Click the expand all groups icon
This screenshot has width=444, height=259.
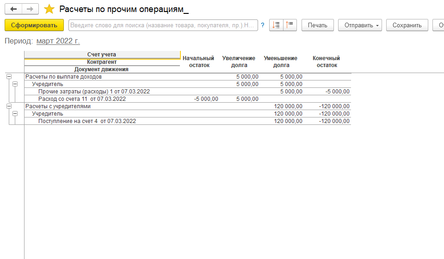coord(276,25)
